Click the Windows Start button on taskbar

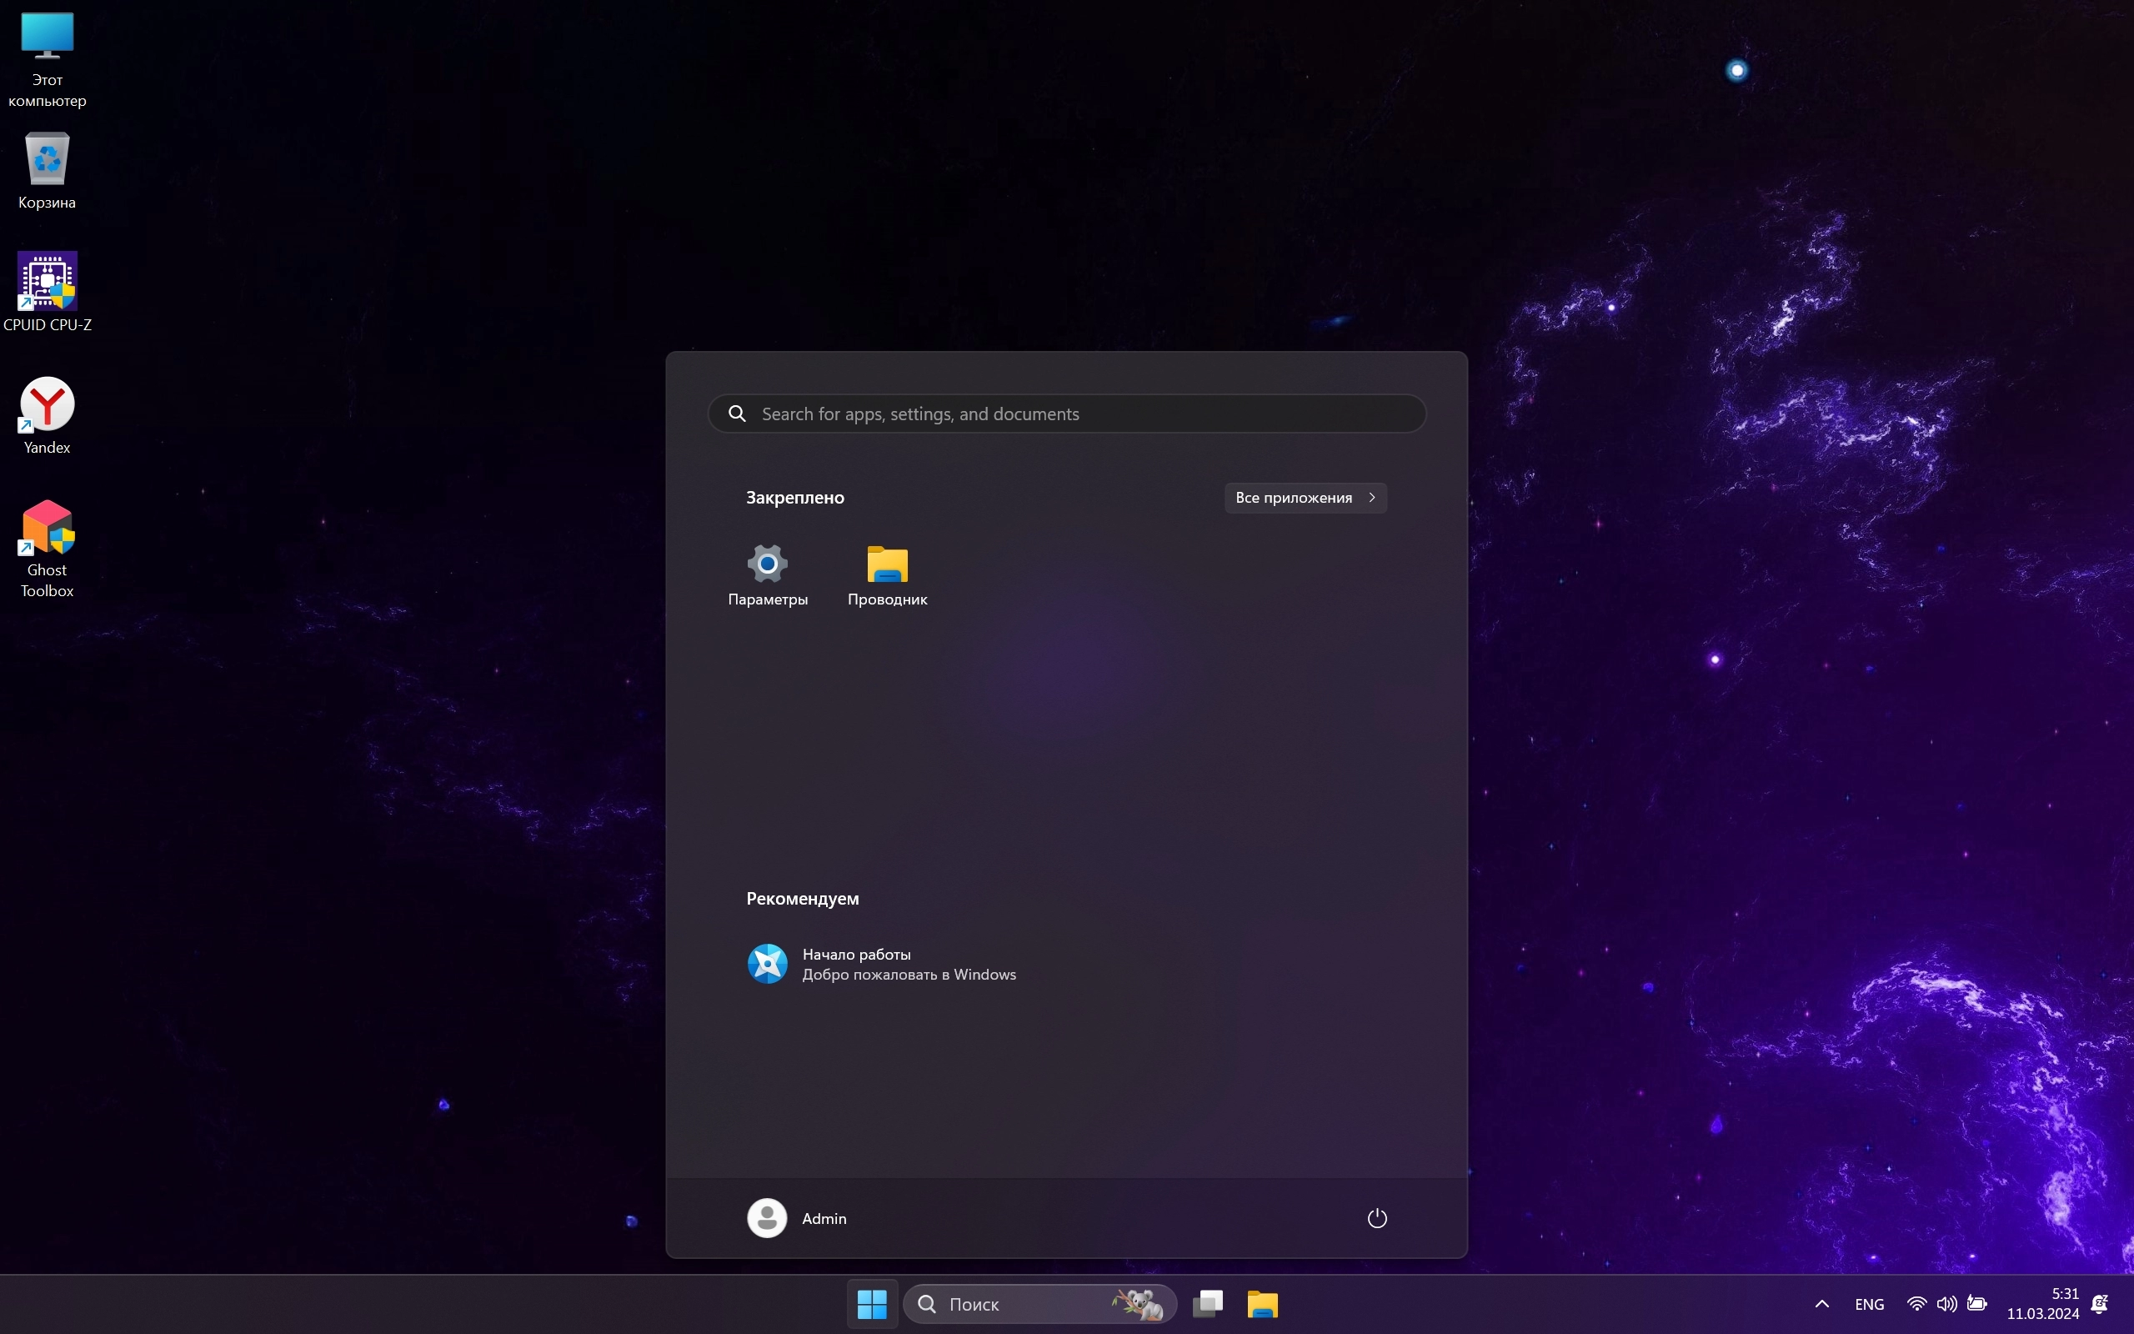872,1304
